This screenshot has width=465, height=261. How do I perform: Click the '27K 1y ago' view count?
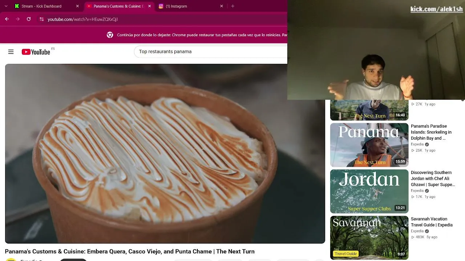tap(423, 104)
